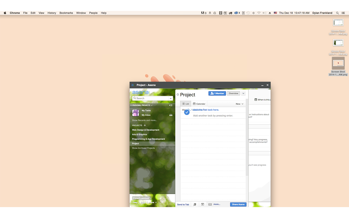Click Show Recents and more link

[x=145, y=120]
